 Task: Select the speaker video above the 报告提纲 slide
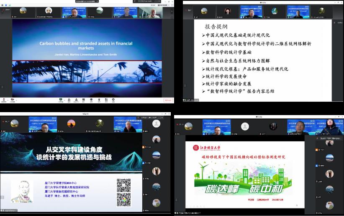(254, 12)
